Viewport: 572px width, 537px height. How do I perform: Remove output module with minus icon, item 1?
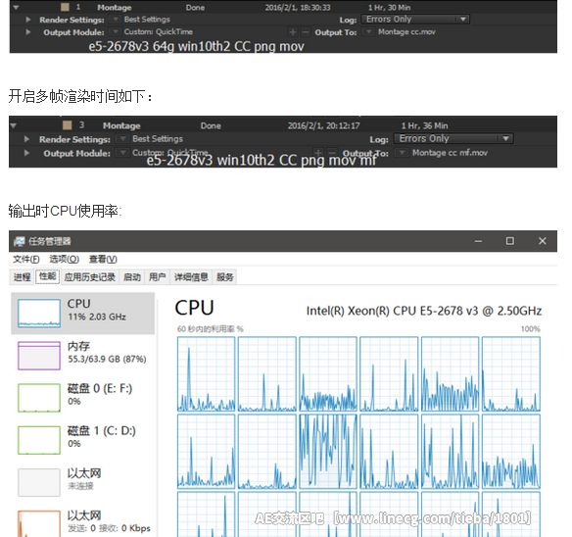pyautogui.click(x=306, y=32)
